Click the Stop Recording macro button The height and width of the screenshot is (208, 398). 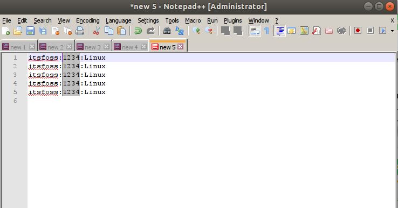(370, 31)
